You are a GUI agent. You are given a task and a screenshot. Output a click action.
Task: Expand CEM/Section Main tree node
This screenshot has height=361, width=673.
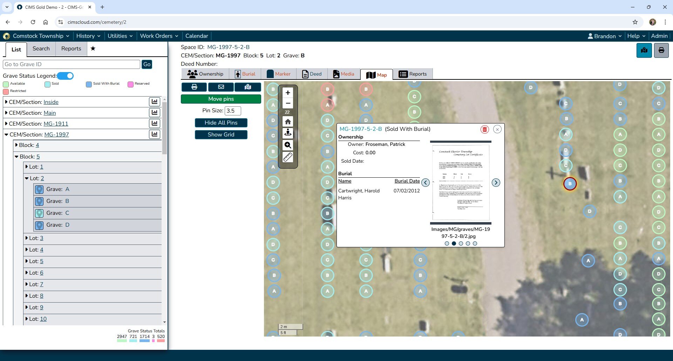click(x=6, y=113)
